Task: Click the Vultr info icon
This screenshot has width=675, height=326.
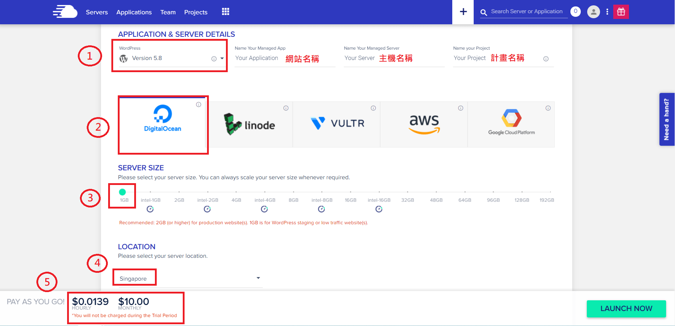Action: click(x=373, y=108)
